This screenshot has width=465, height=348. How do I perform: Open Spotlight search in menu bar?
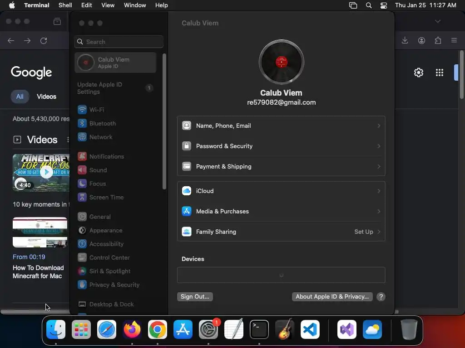[369, 5]
